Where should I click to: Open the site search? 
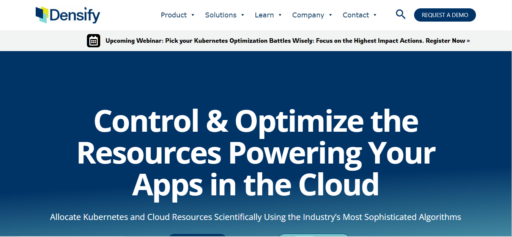tap(400, 14)
